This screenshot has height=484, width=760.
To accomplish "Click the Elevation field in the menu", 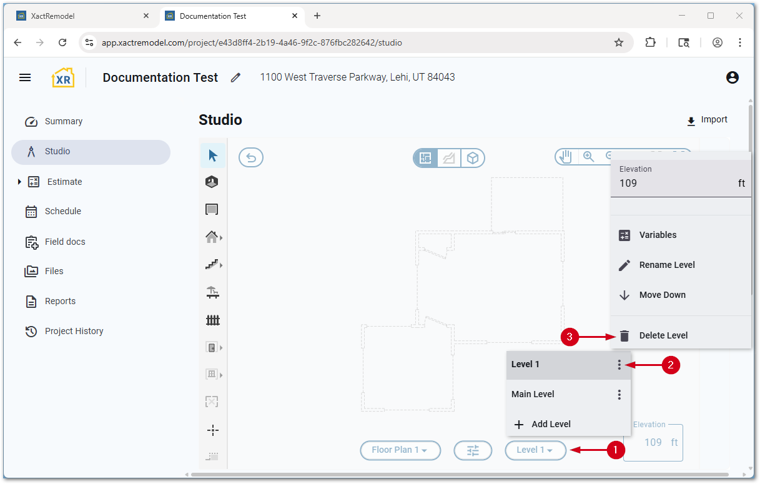I will [x=674, y=183].
